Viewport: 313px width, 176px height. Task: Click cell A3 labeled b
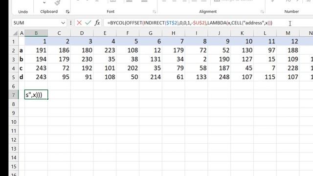coord(22,59)
